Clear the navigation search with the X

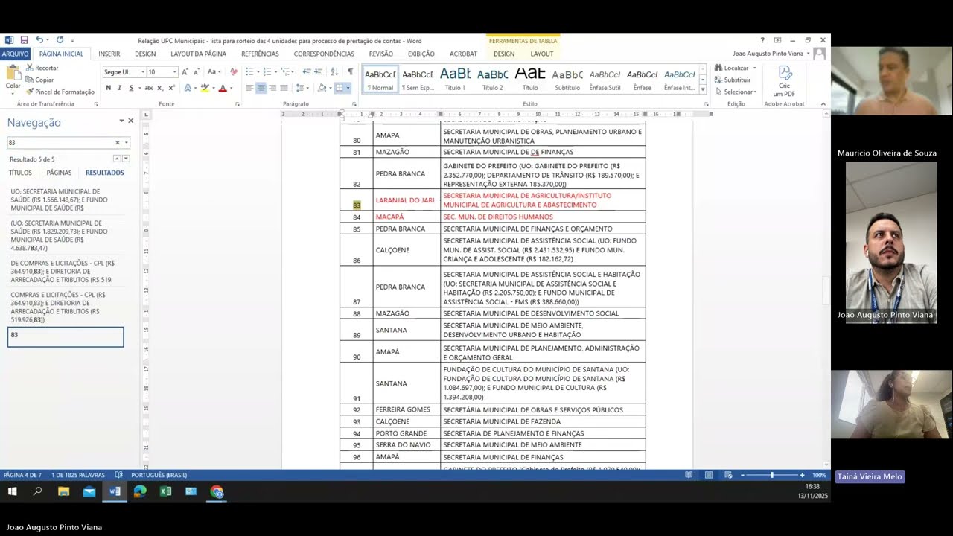coord(117,142)
